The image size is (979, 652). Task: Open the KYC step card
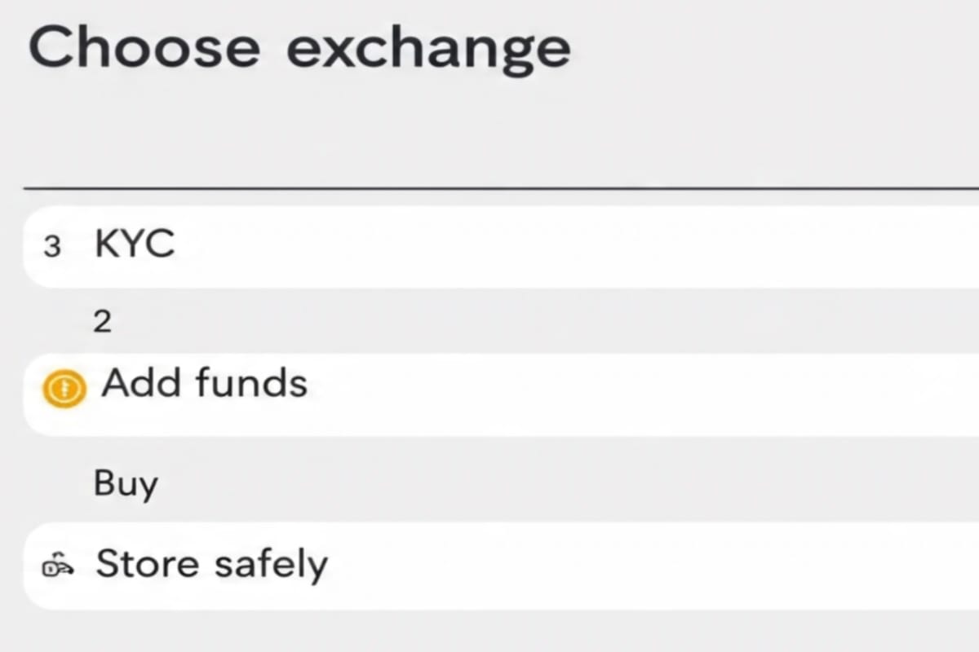(x=501, y=247)
